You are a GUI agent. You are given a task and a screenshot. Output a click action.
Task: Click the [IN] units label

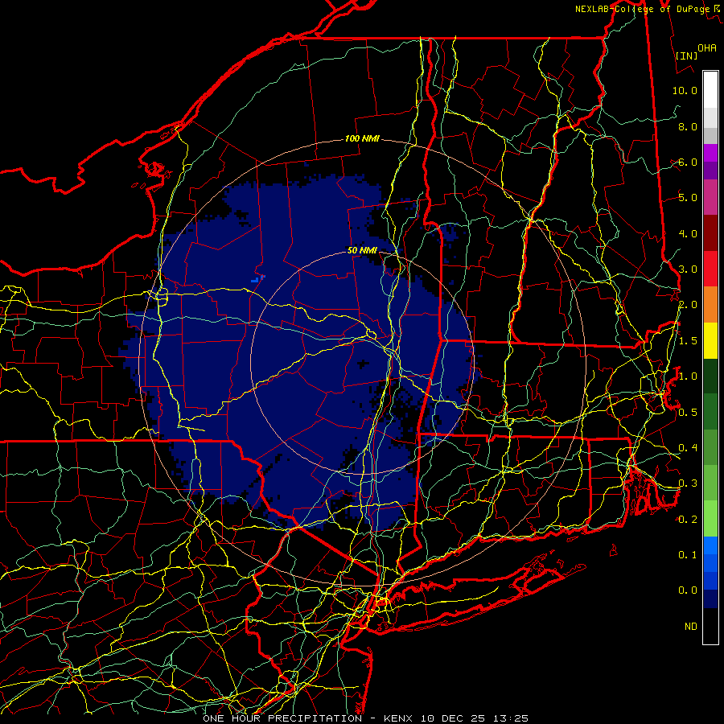(x=687, y=56)
